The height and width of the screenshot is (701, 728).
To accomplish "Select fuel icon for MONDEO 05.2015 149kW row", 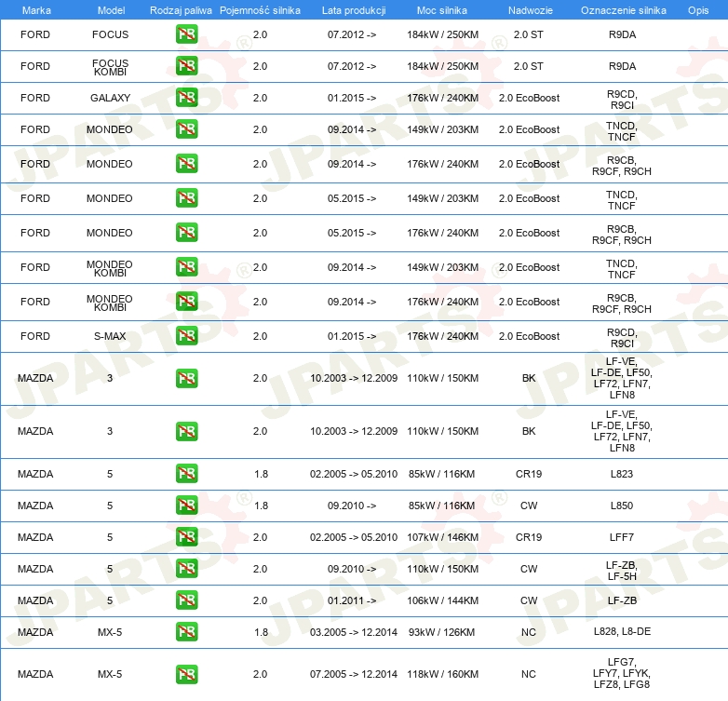I will coord(186,197).
